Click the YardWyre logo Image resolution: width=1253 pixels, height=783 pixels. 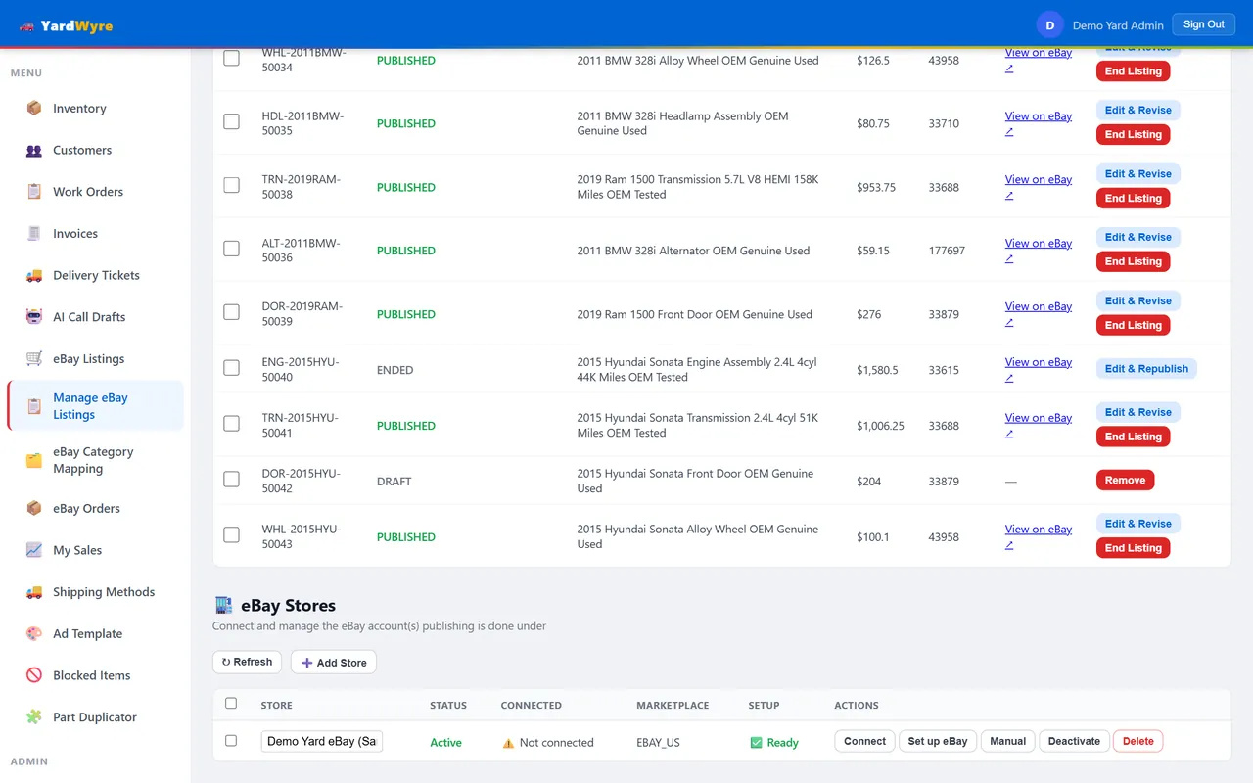(x=66, y=25)
